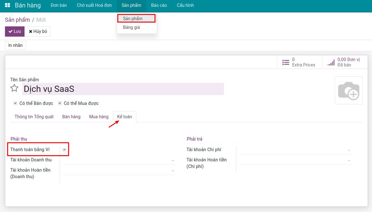Open the apps grid home menu
The height and width of the screenshot is (212, 372).
coord(7,5)
